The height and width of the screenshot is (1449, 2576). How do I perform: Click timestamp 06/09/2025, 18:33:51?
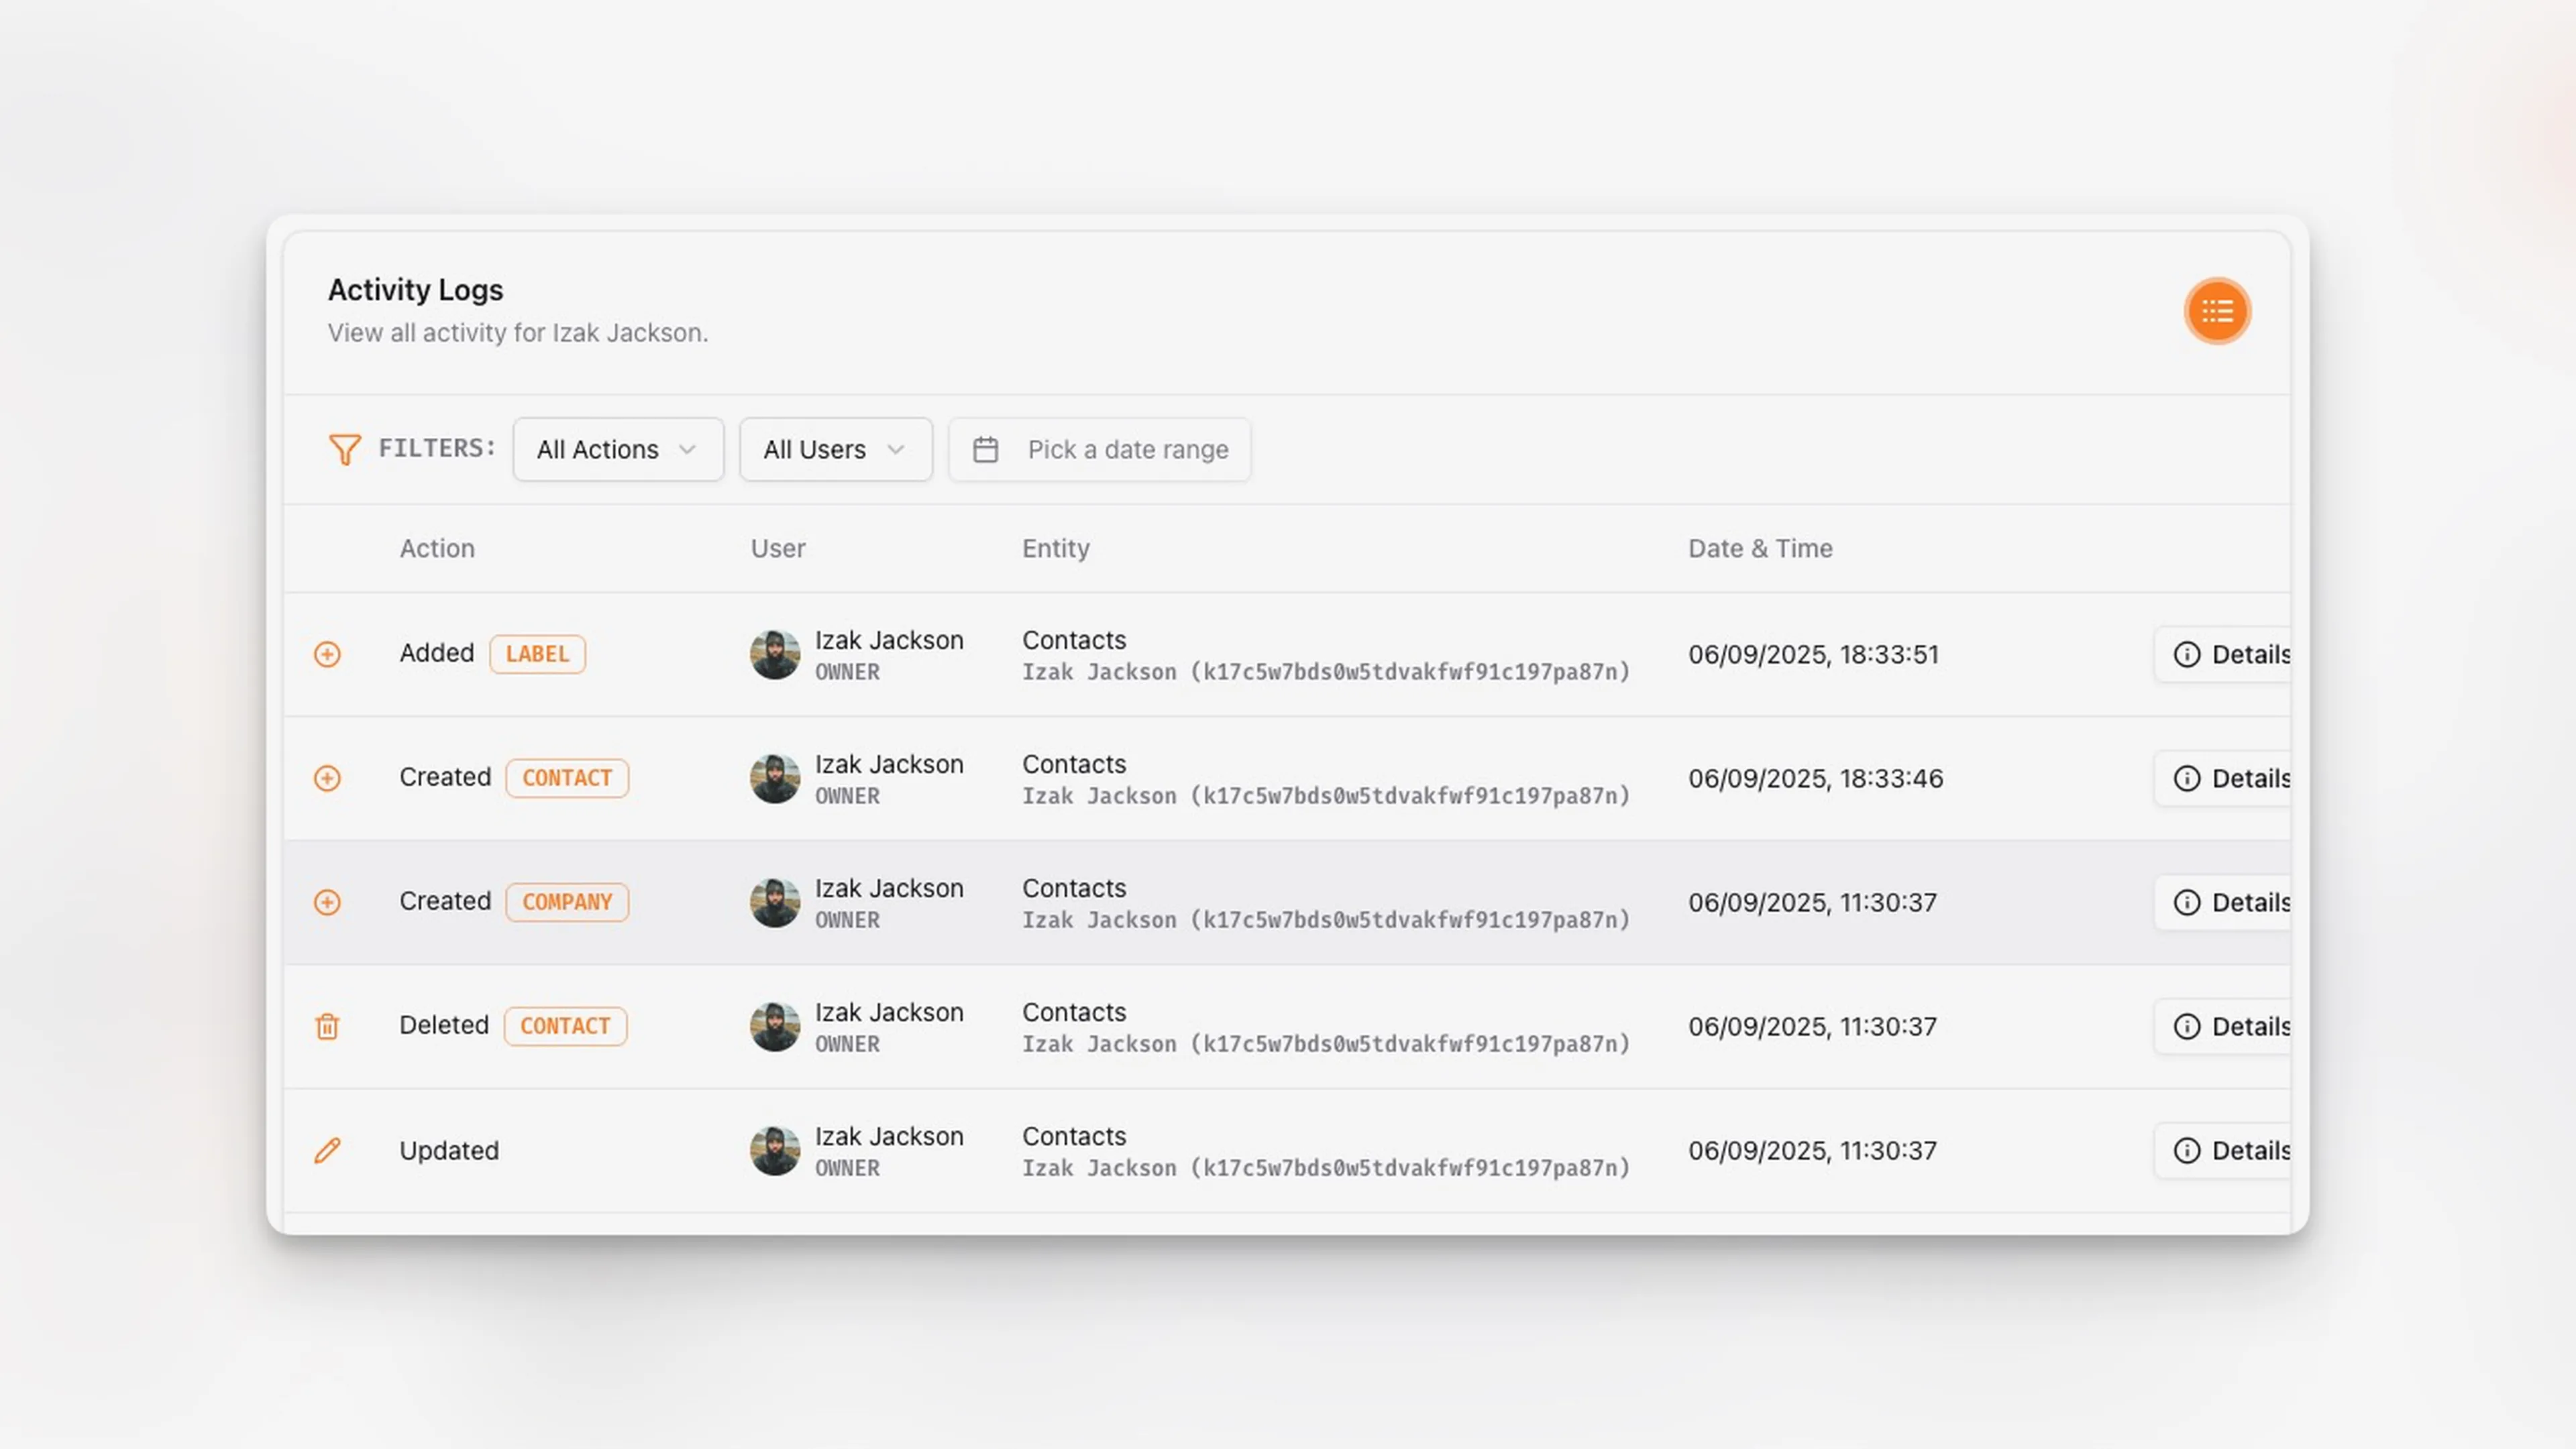[1813, 654]
